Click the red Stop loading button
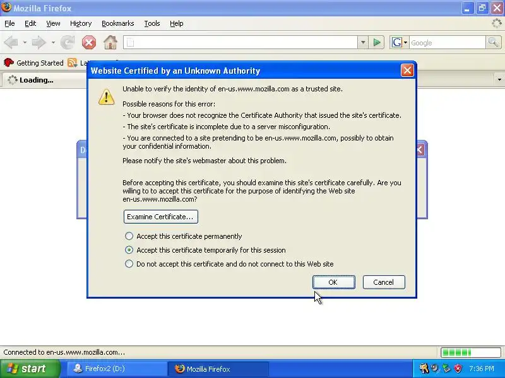This screenshot has height=378, width=505. 89,42
